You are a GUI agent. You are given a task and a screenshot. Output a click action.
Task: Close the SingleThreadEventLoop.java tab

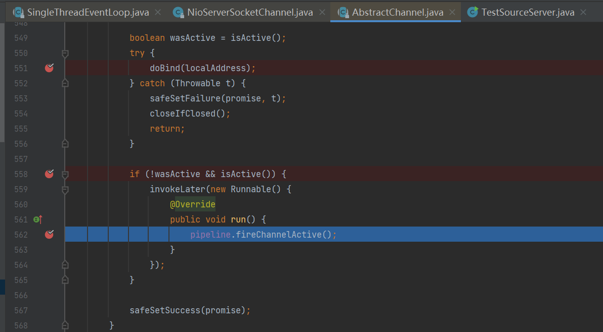tap(158, 12)
